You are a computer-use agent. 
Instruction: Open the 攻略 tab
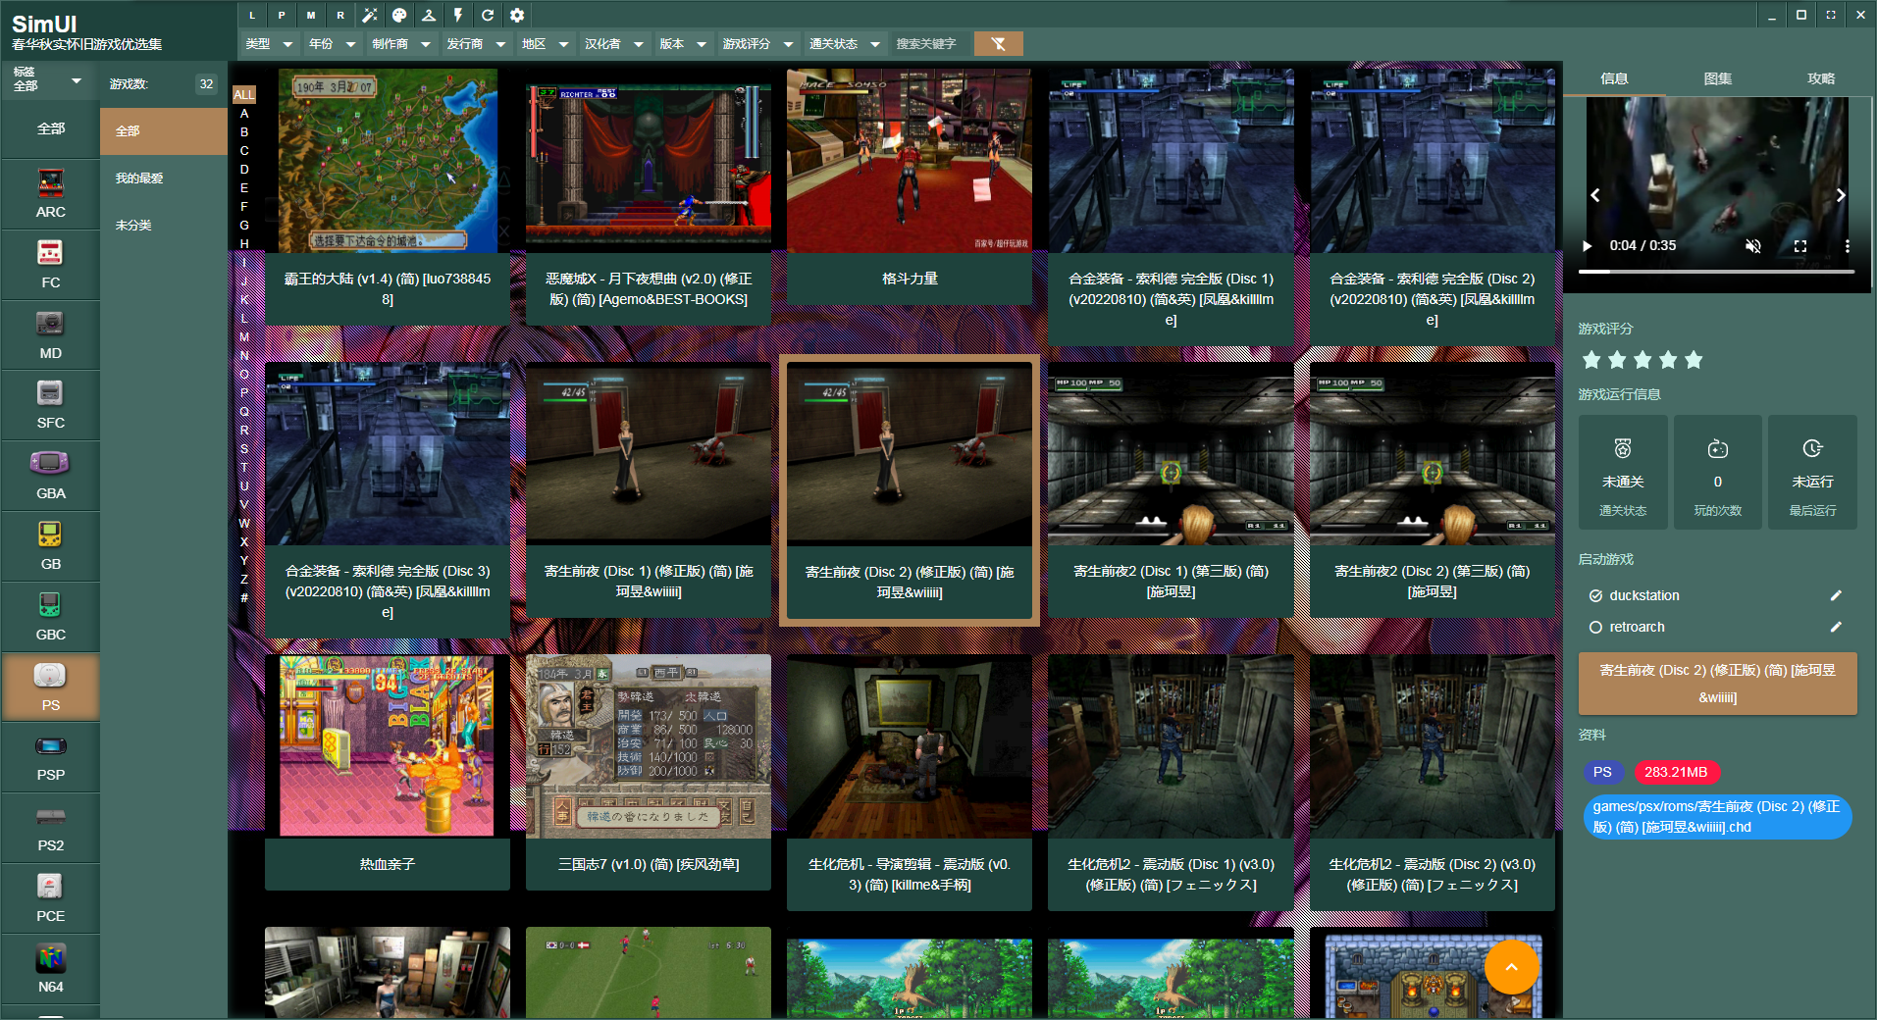pyautogui.click(x=1820, y=78)
